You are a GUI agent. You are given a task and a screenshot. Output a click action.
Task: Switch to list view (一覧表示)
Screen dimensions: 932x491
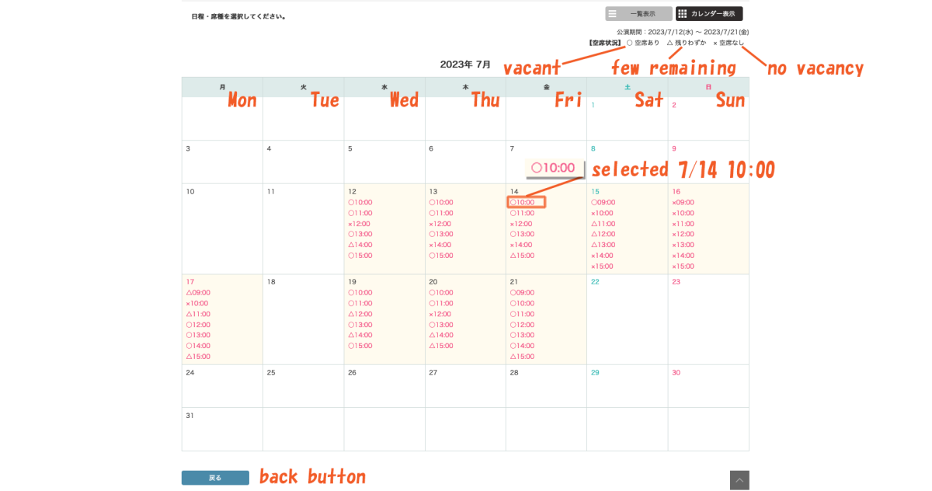[x=638, y=14]
